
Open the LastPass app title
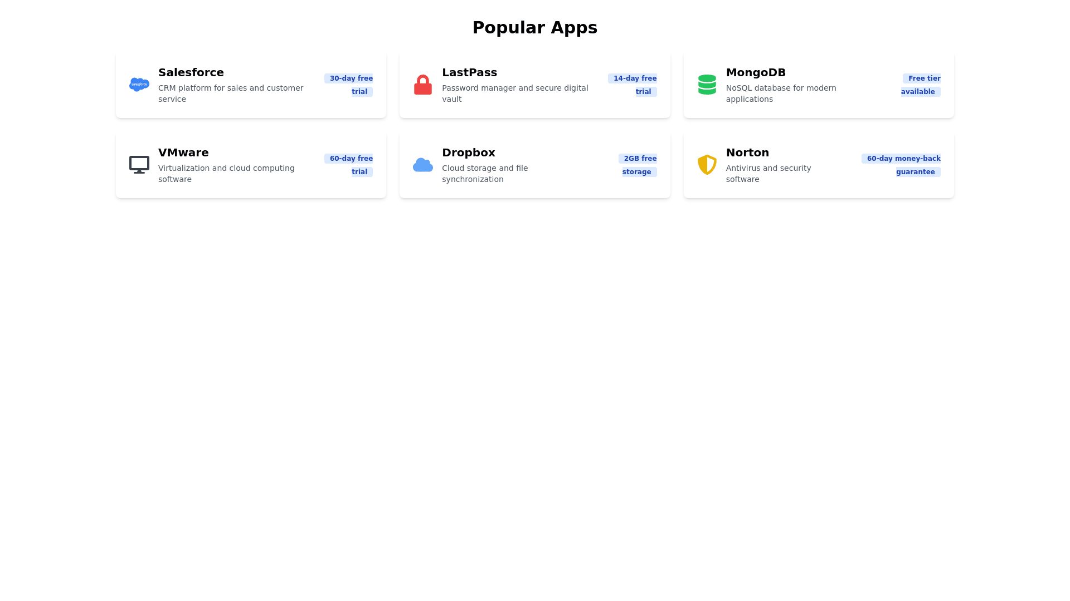point(469,72)
